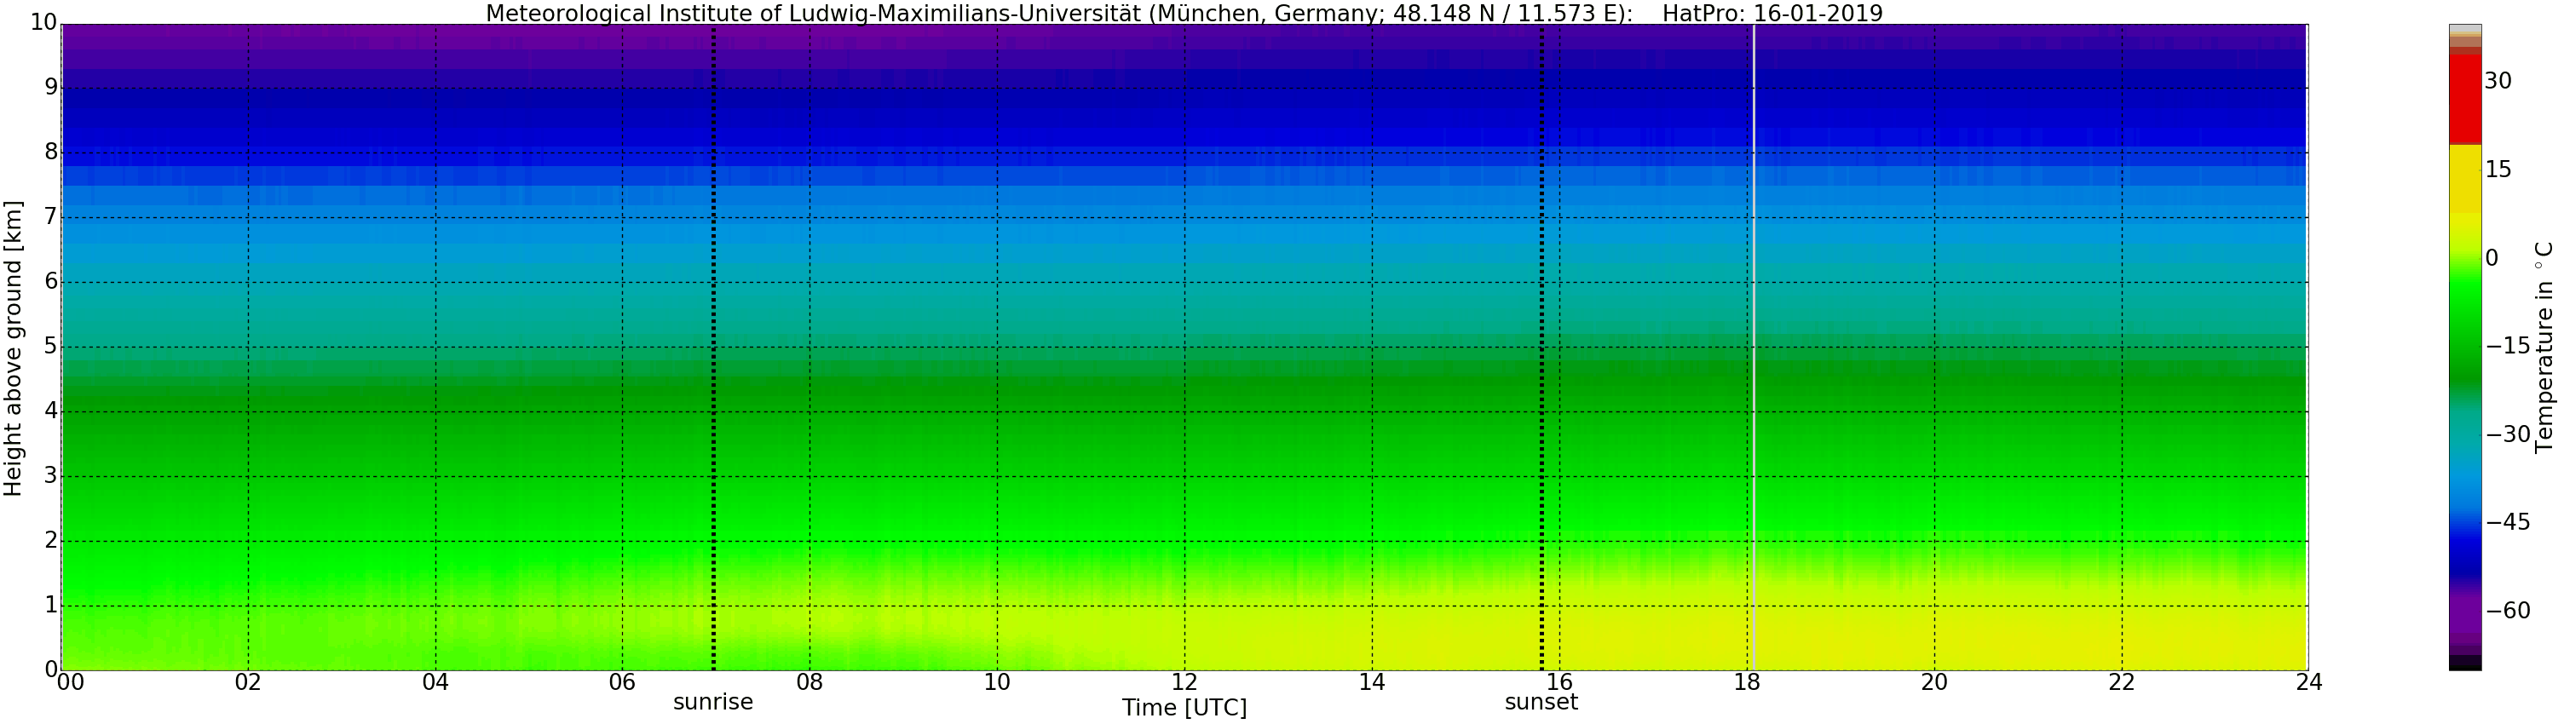
Task: Click the "Temperature in °C" colorbar label
Action: point(2544,346)
